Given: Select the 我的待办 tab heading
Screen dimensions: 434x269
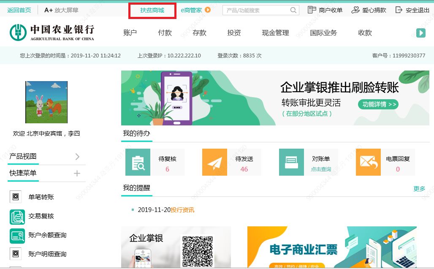Looking at the screenshot, I should tap(136, 133).
